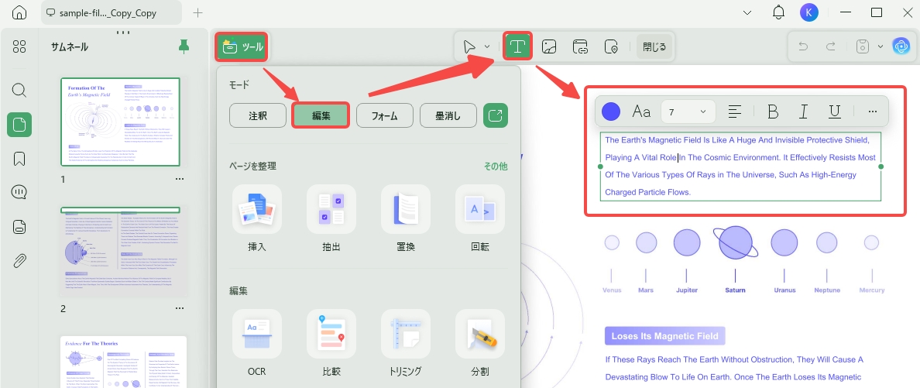920x388 pixels.
Task: Select page 1 thumbnail
Action: tap(120, 122)
